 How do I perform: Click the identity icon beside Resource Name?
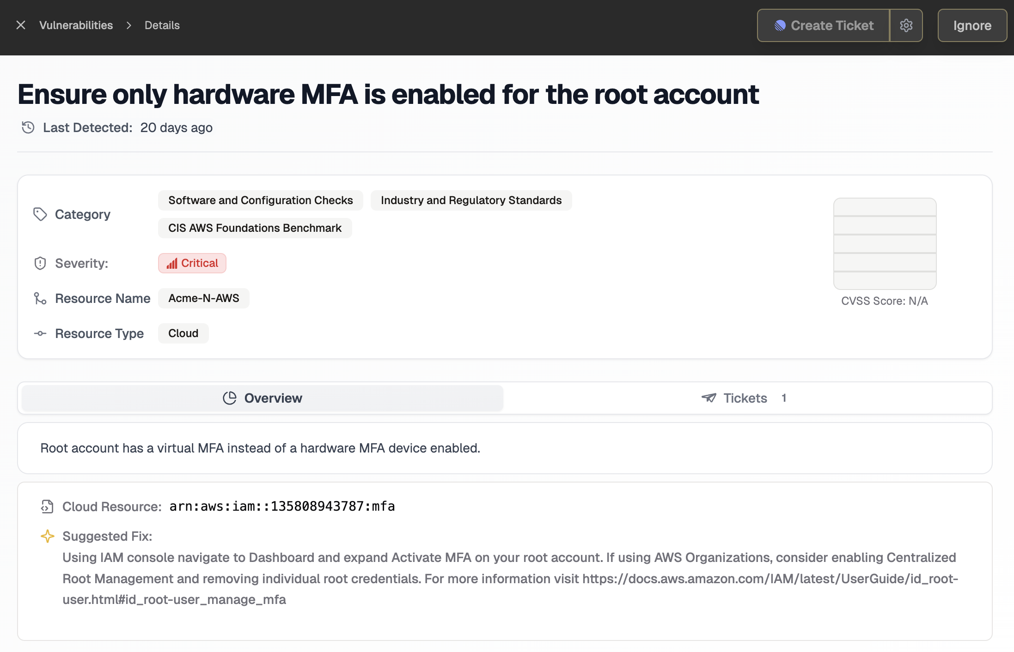click(40, 298)
